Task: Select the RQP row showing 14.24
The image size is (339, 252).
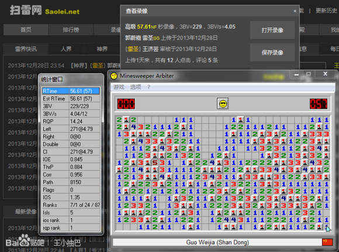Action: pyautogui.click(x=71, y=122)
